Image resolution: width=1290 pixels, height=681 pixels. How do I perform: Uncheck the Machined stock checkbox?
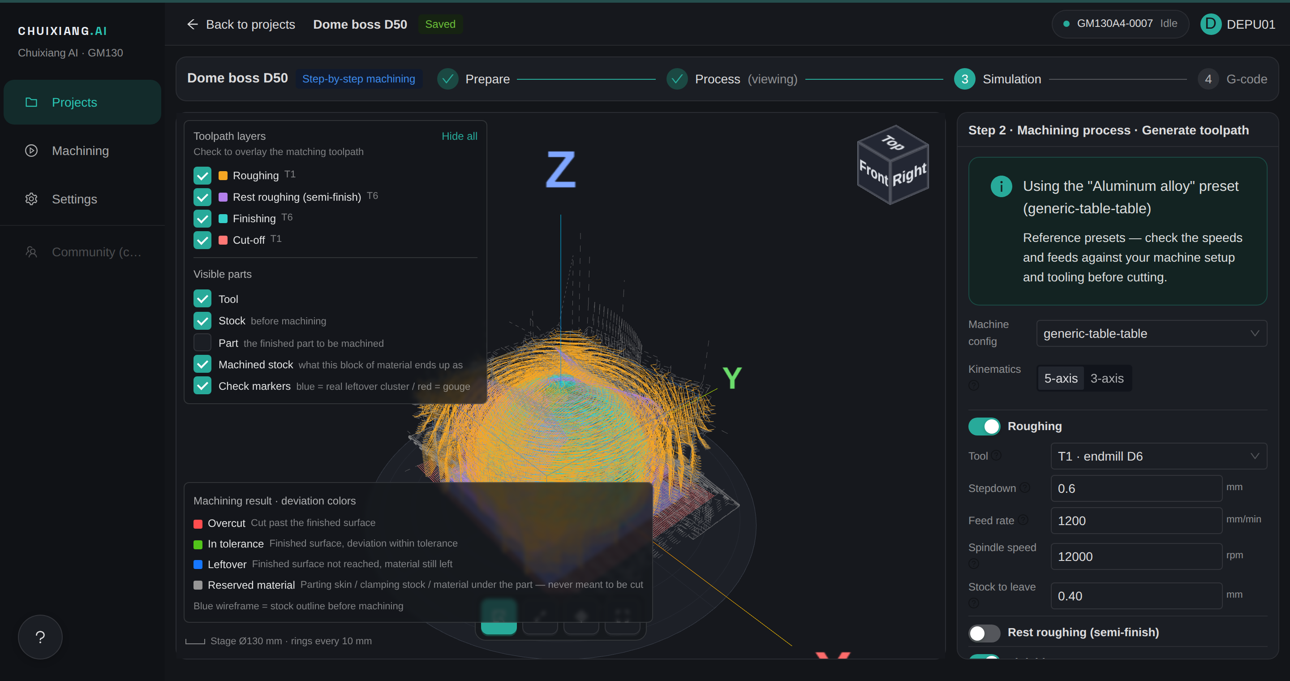tap(202, 365)
